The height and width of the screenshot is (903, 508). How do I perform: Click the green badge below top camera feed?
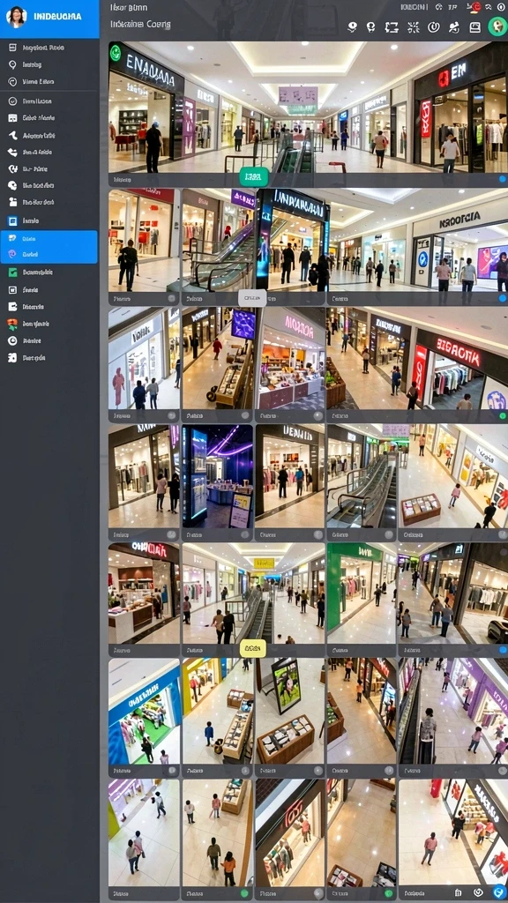point(254,176)
